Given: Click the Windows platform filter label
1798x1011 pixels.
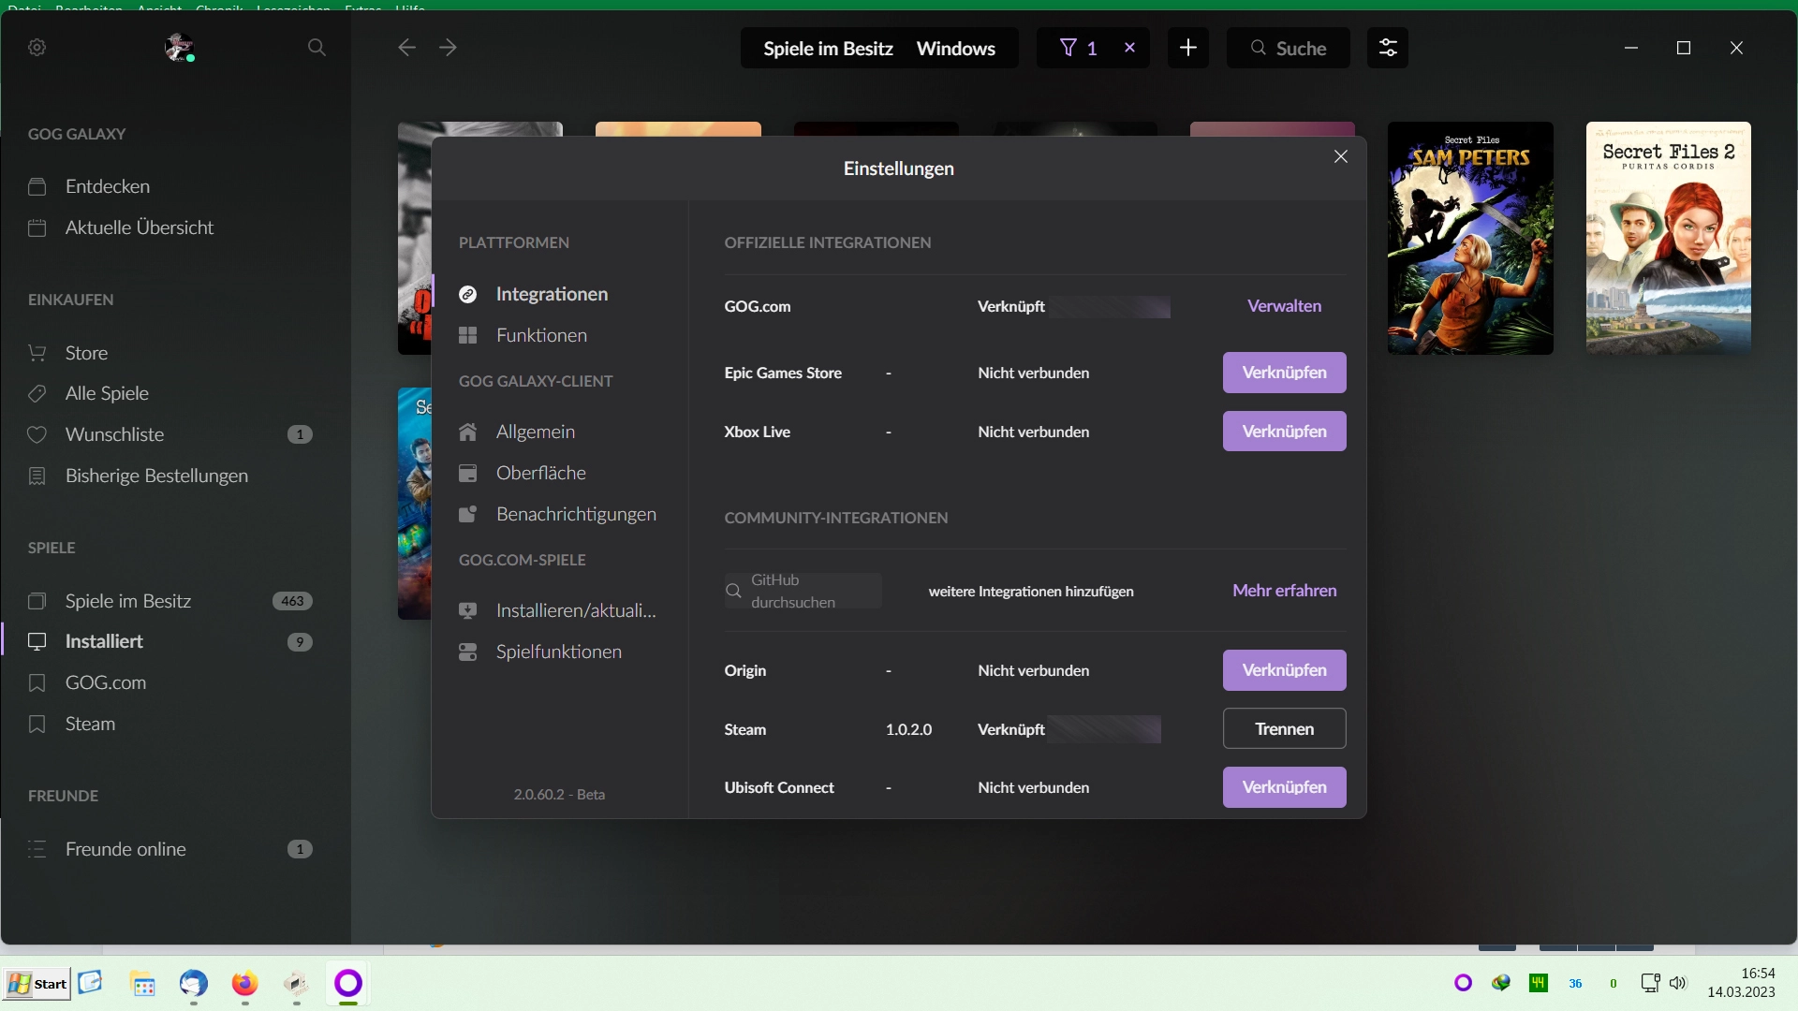Looking at the screenshot, I should (955, 48).
